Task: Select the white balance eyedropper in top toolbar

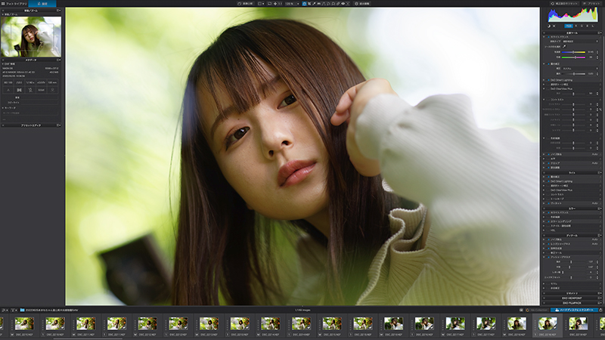Action: pos(314,4)
